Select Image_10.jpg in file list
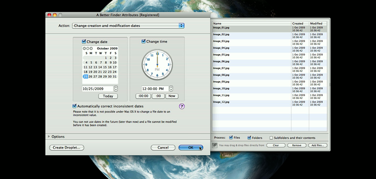 (269, 90)
